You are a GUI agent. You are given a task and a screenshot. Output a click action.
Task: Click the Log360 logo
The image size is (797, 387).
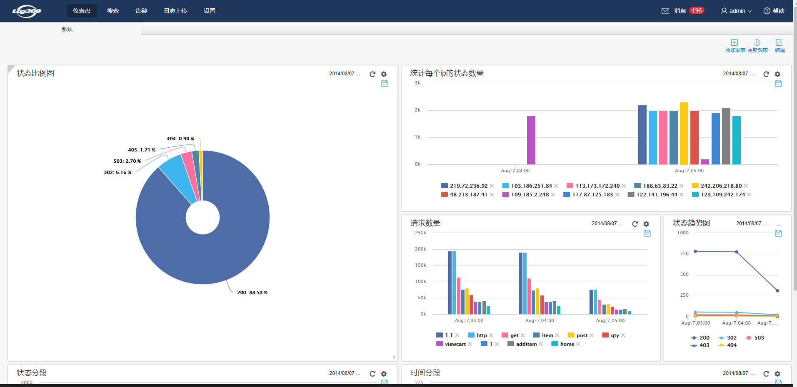tap(27, 11)
